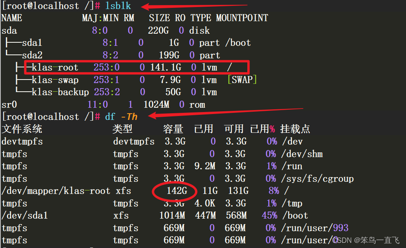
Task: Select the lsblk command text
Action: tap(118, 5)
